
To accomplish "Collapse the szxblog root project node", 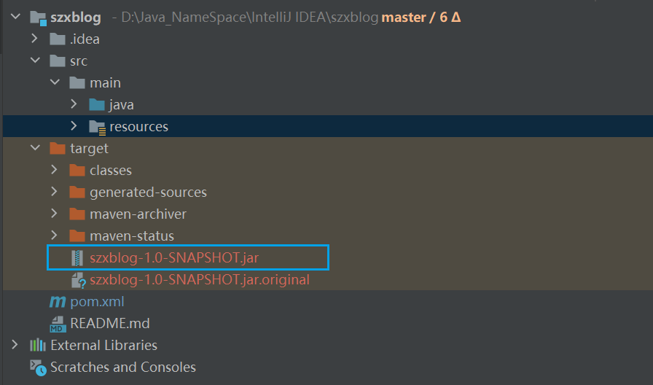I will pyautogui.click(x=15, y=17).
